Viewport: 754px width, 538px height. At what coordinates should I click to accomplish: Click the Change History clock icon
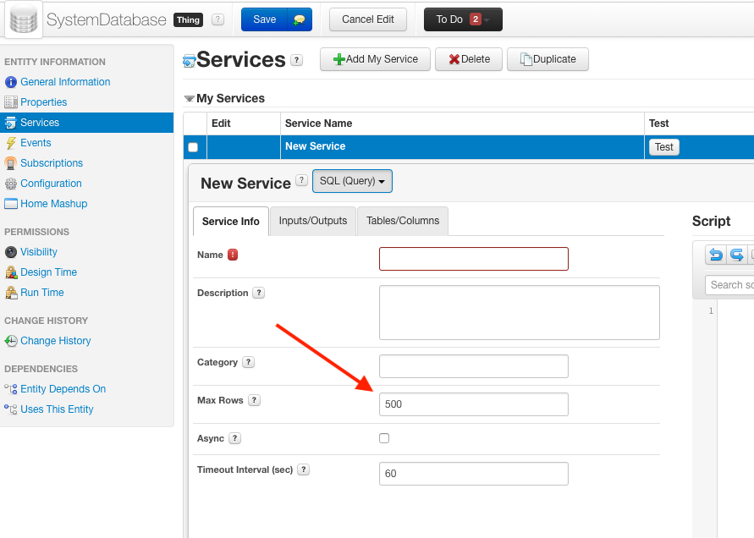click(11, 341)
